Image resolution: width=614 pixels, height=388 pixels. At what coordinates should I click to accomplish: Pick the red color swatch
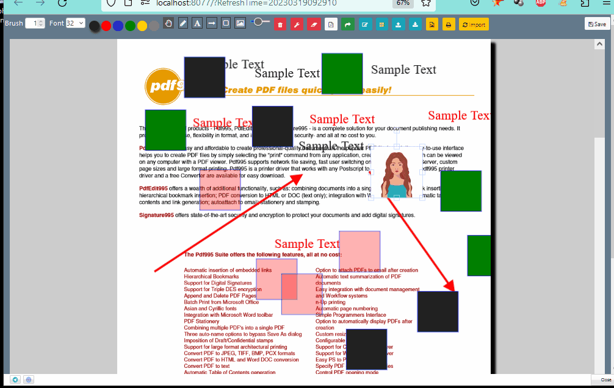tap(106, 26)
